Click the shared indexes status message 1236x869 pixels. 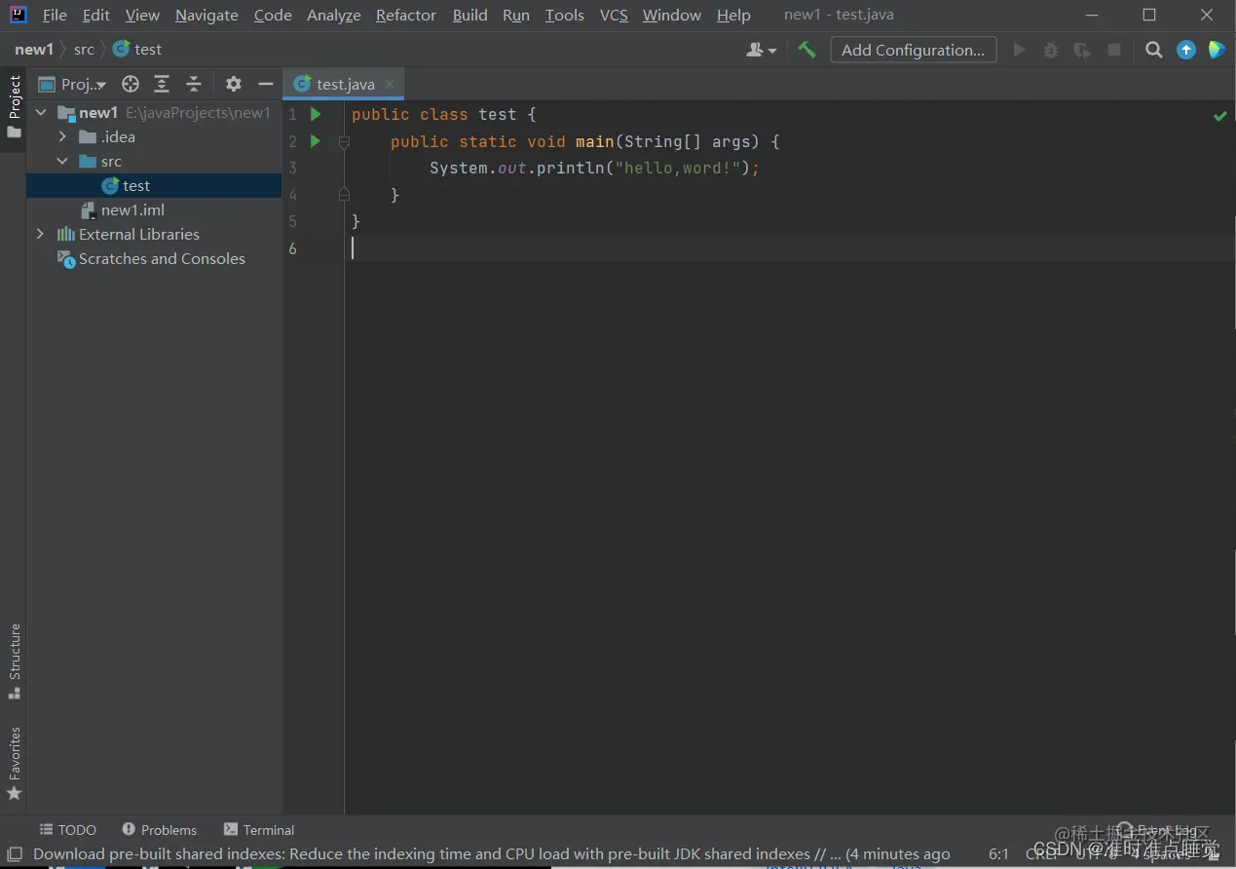(x=492, y=854)
